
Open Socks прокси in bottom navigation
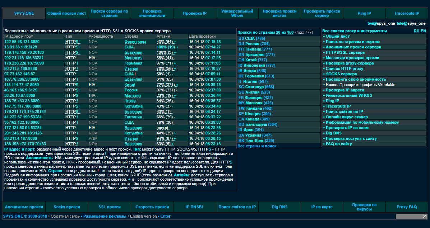click(x=67, y=207)
